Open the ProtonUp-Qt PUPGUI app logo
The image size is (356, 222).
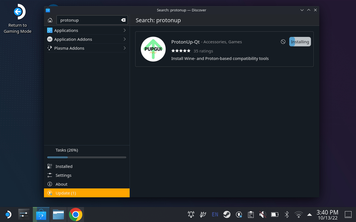click(153, 49)
